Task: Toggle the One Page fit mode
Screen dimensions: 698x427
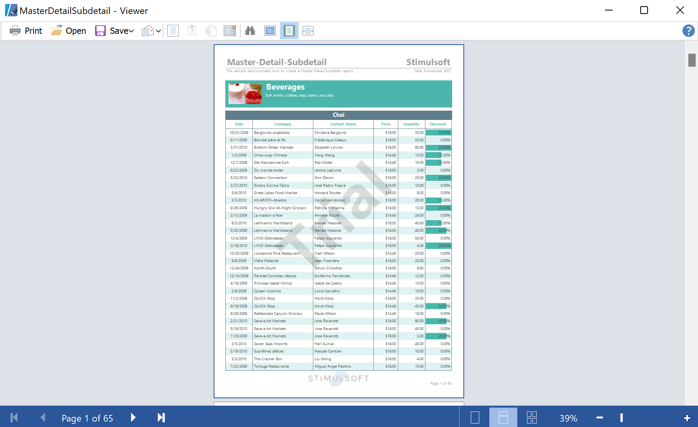Action: pos(289,31)
